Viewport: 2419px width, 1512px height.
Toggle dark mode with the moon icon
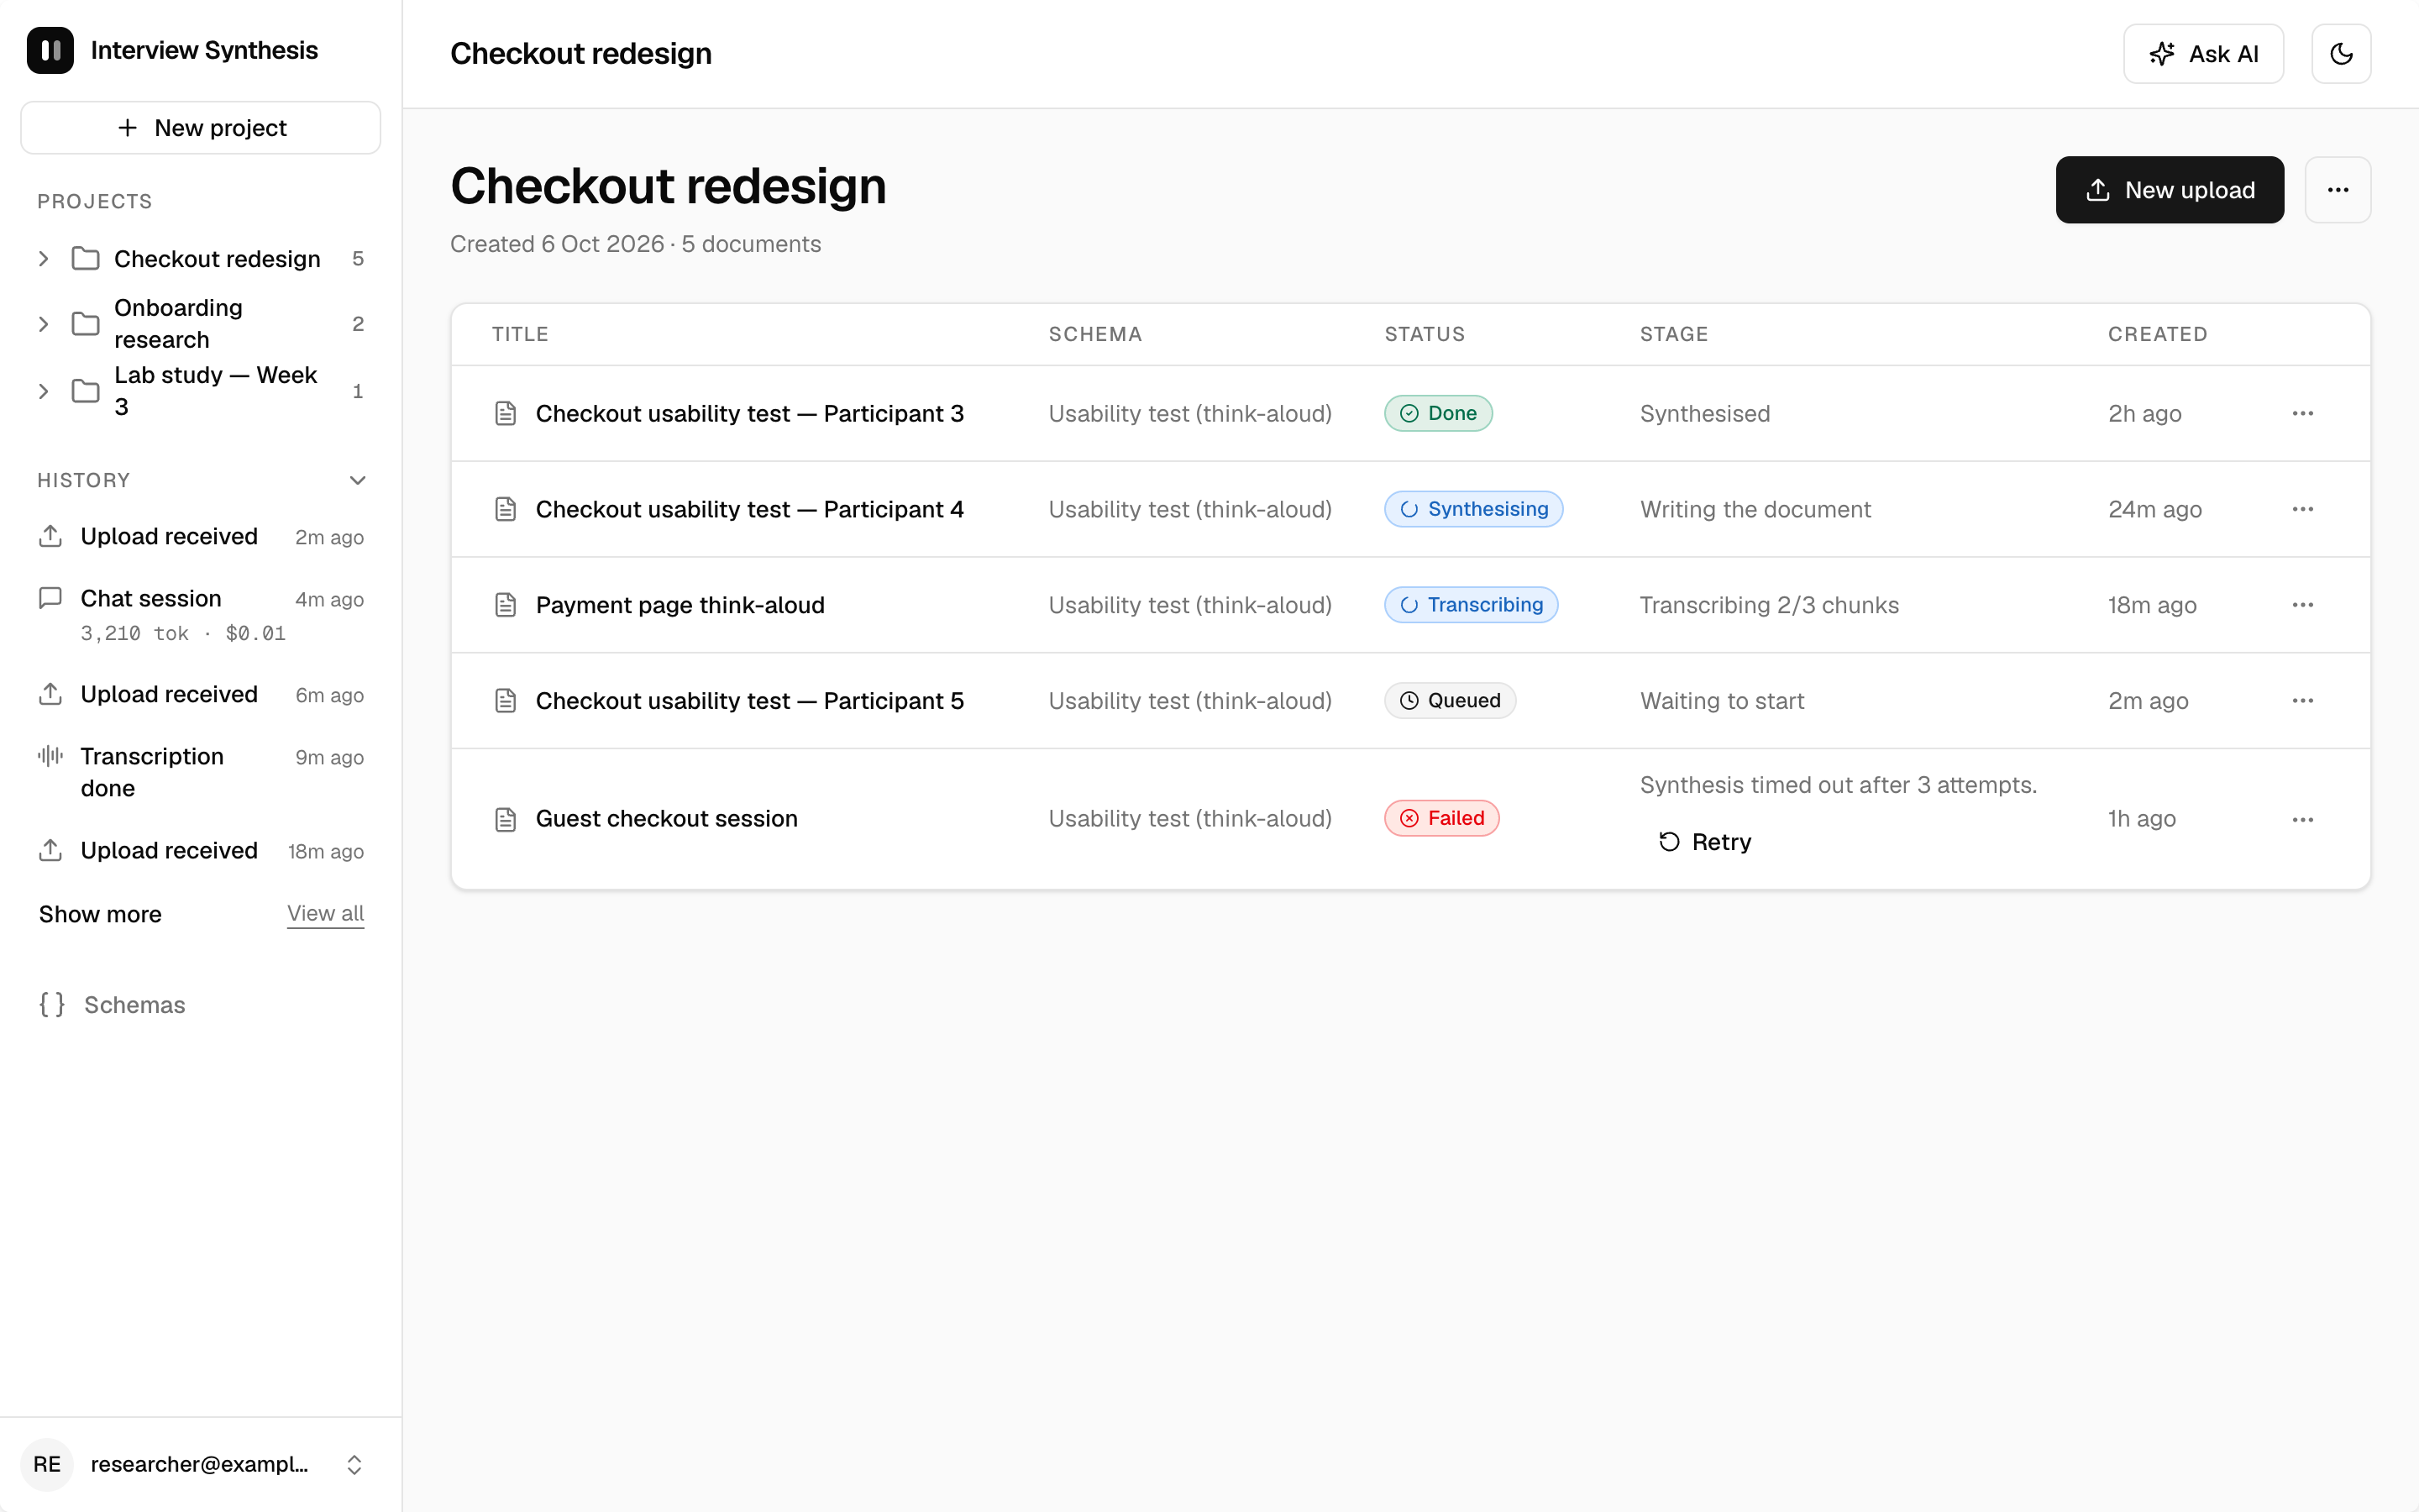point(2340,54)
